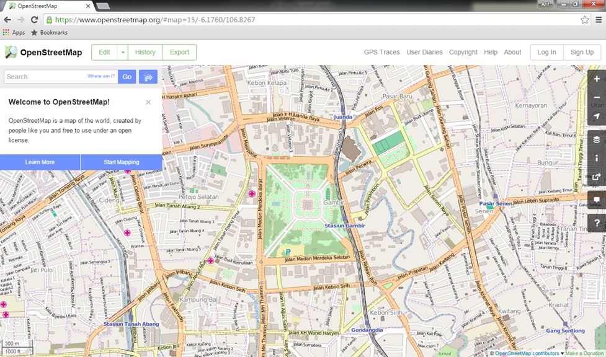
Task: Click the Edit button
Action: (x=104, y=52)
